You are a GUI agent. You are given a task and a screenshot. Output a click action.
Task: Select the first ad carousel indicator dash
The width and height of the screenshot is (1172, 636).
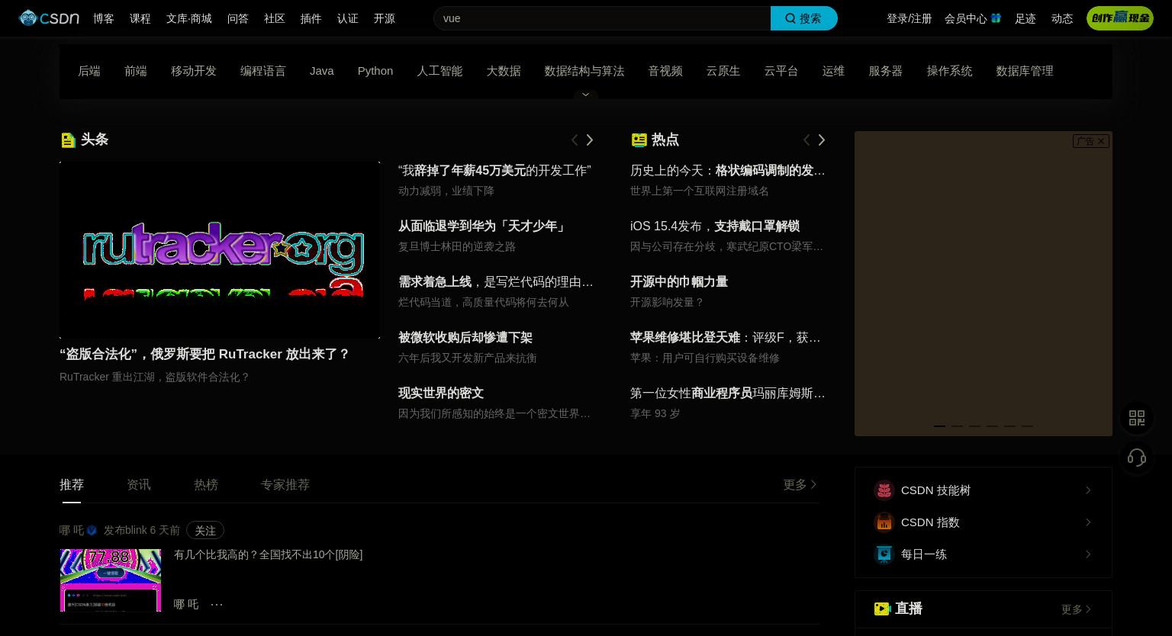(x=939, y=426)
